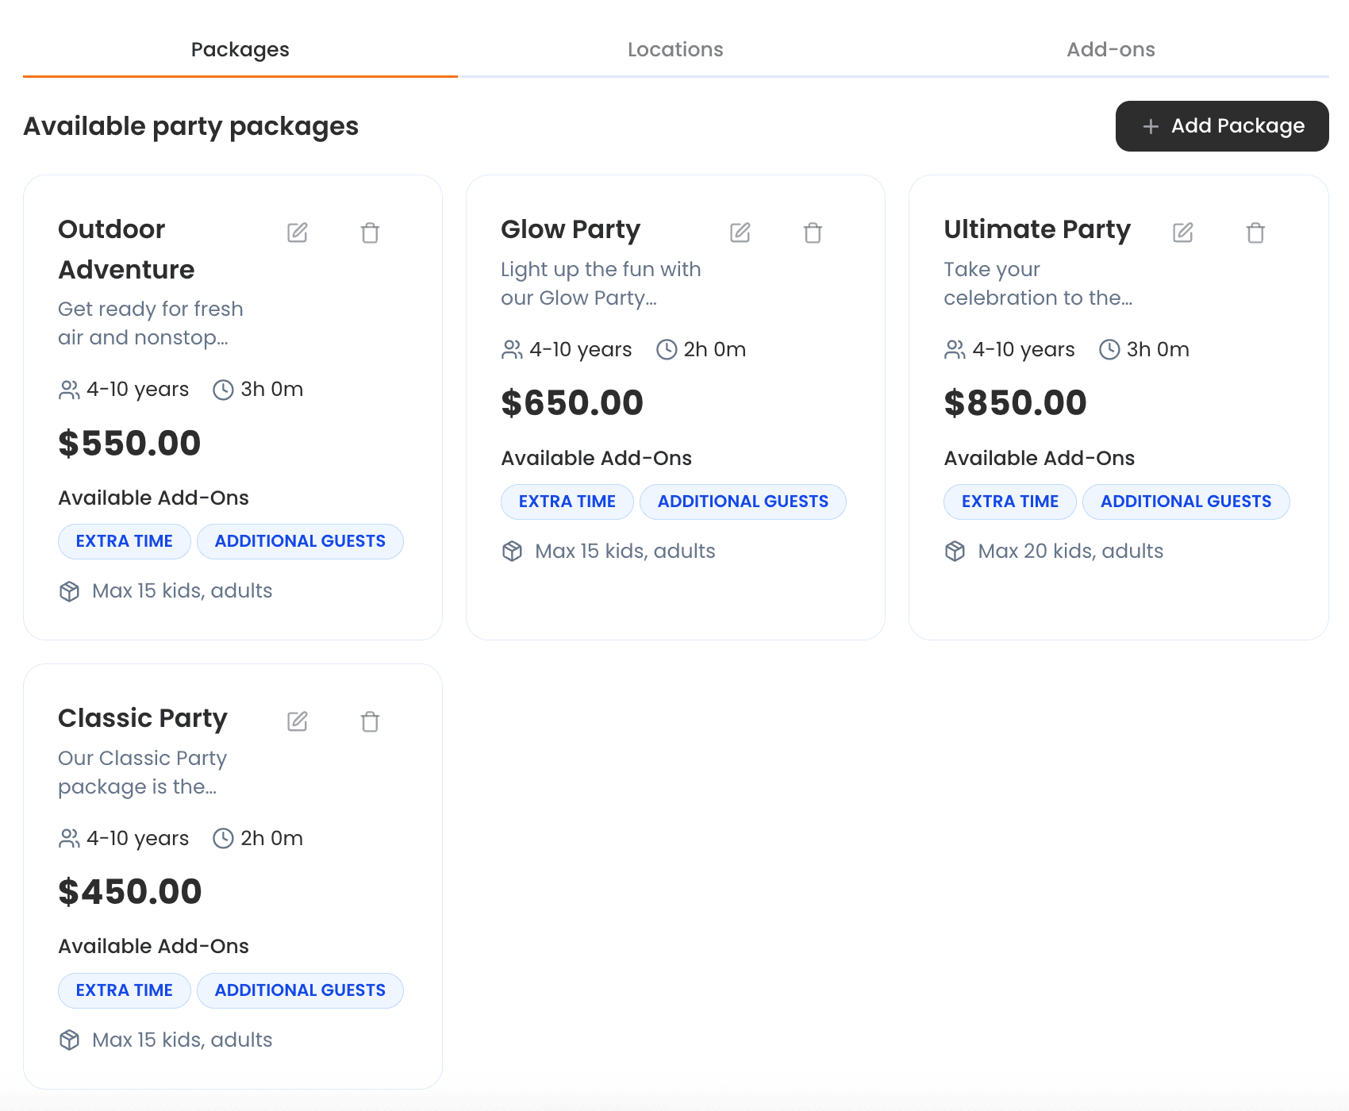Click the box icon in Outdoor Adventure
The image size is (1349, 1111).
pyautogui.click(x=69, y=591)
